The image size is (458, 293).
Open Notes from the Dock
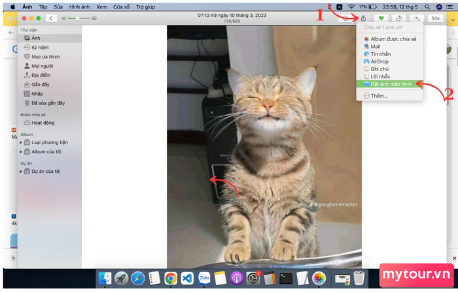(x=220, y=278)
